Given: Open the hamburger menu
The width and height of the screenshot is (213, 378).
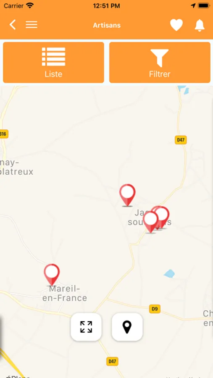Looking at the screenshot, I should pos(32,25).
